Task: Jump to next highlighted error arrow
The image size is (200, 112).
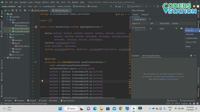Action: tap(129, 14)
